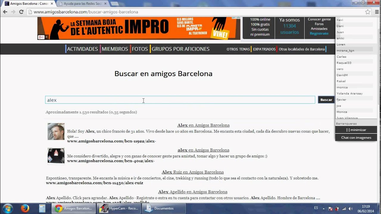The width and height of the screenshot is (381, 214).
Task: Open the MIEMBROS menu
Action: (x=115, y=49)
